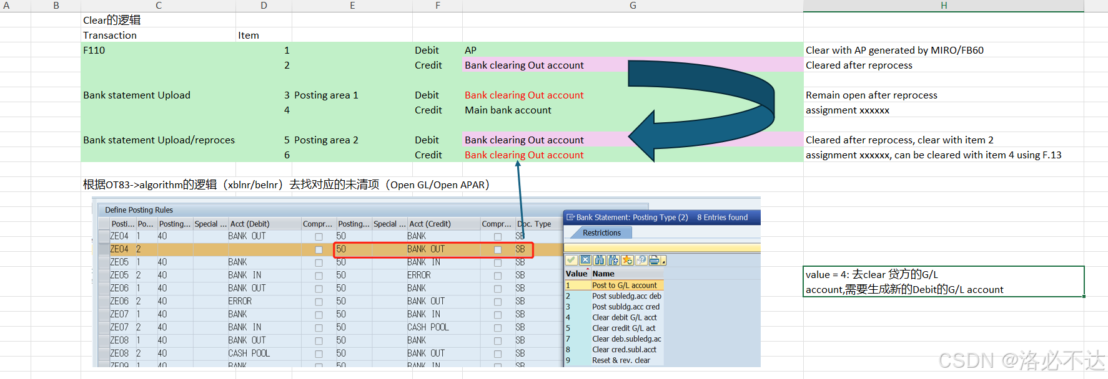Select value 1 Post to G/L account
Viewport: 1108px width, 379px height.
pyautogui.click(x=614, y=285)
